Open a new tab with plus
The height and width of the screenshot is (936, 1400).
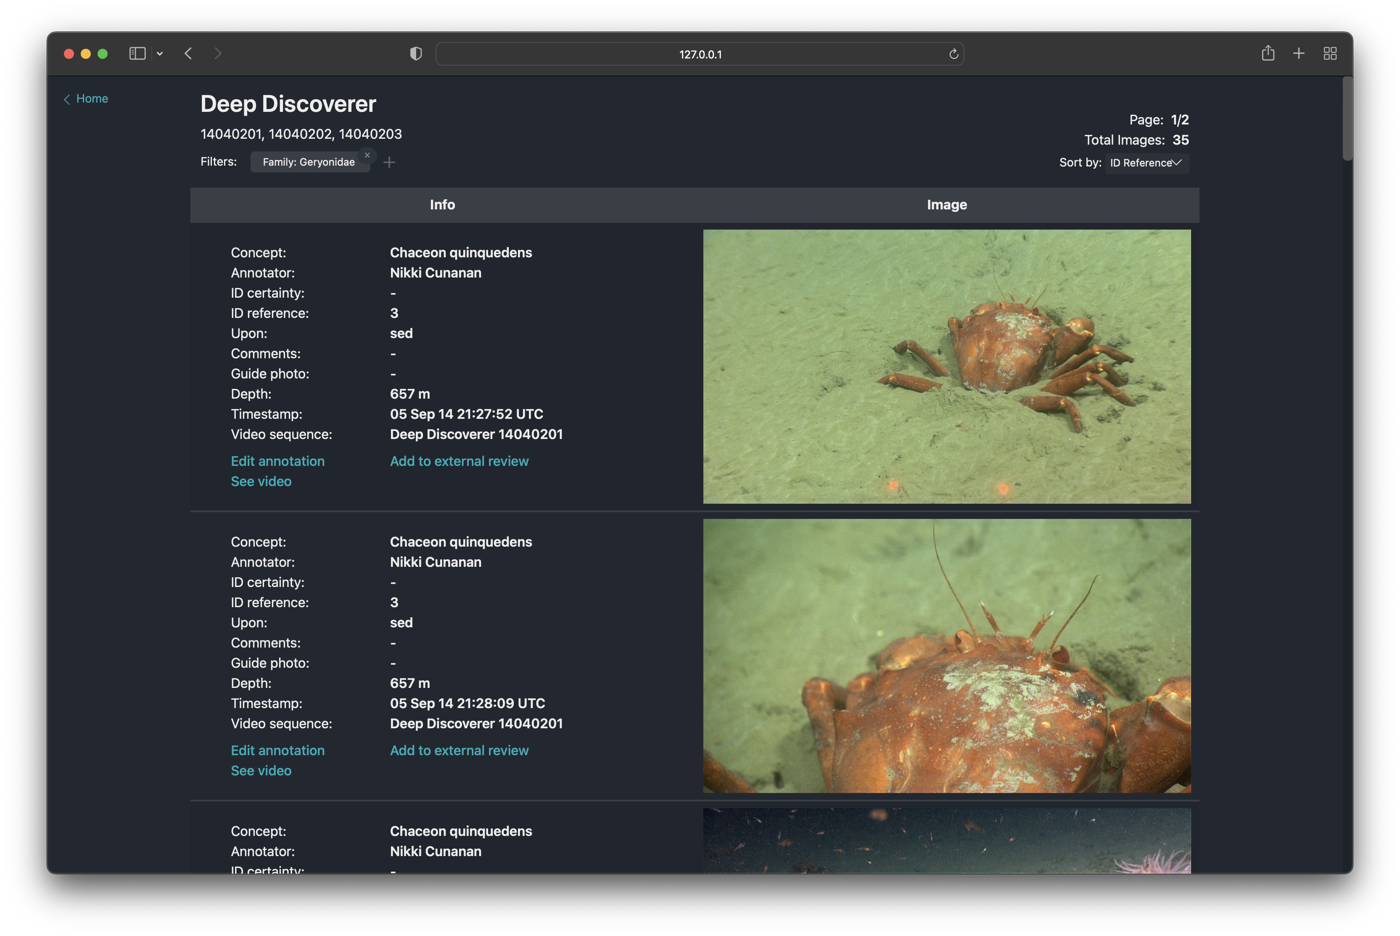[x=1299, y=54]
